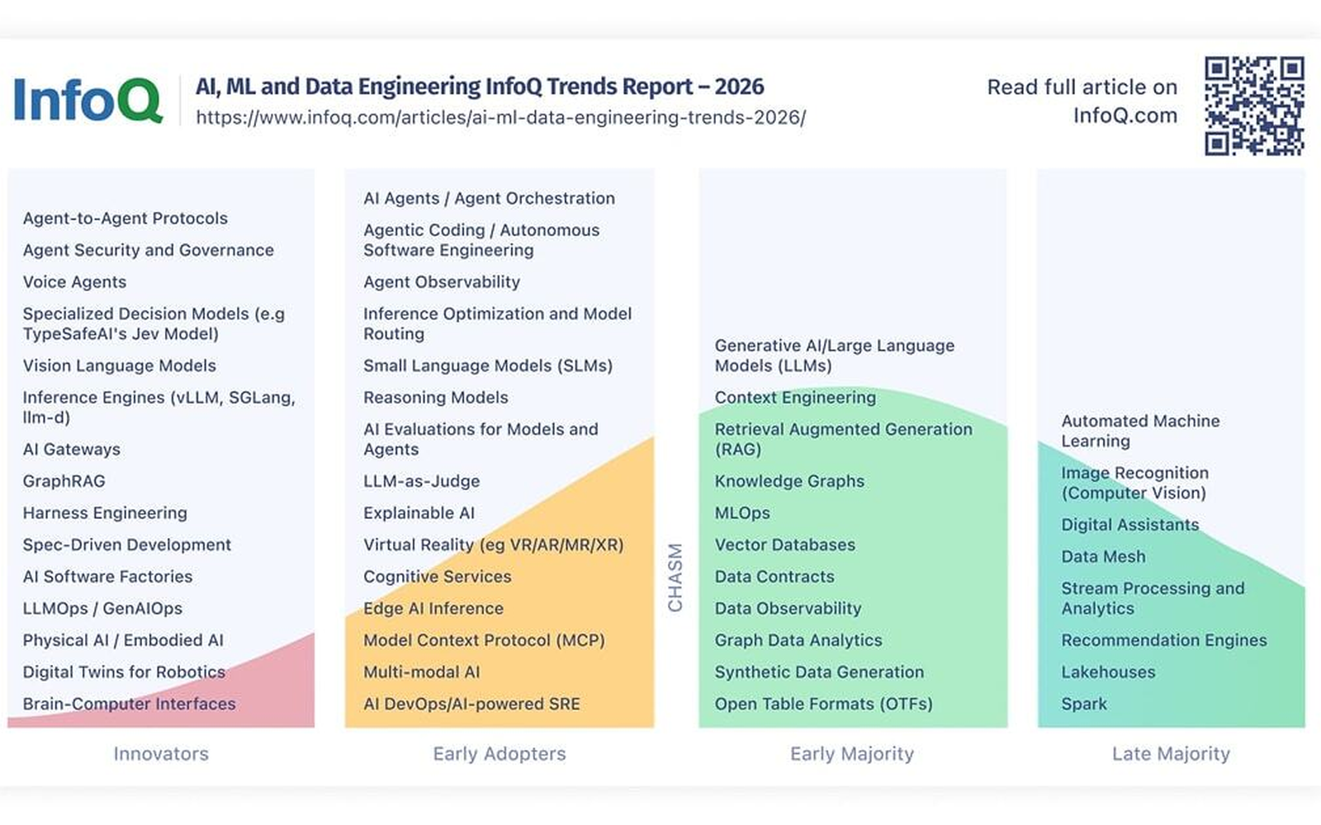Select 'Spec-Driven Development' entry
The image size is (1321, 825).
tap(127, 544)
